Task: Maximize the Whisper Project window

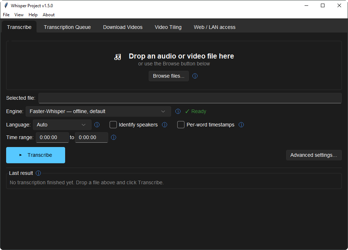Action: 323,5
